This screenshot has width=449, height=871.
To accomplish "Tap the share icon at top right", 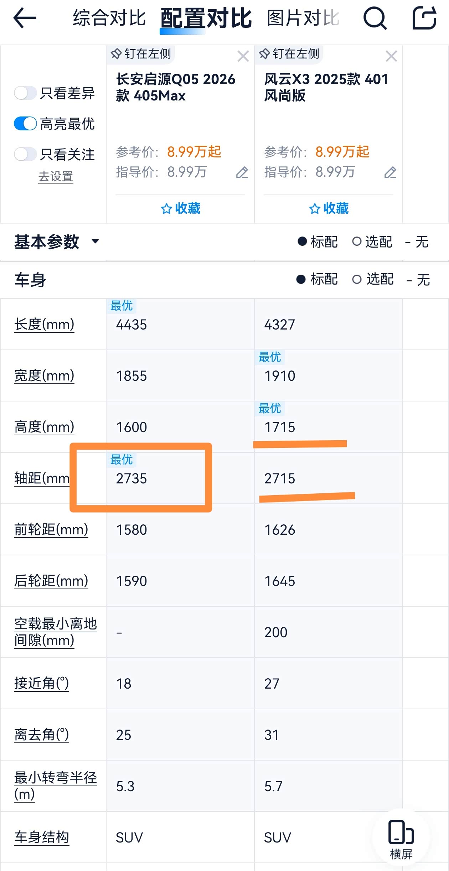I will click(424, 18).
